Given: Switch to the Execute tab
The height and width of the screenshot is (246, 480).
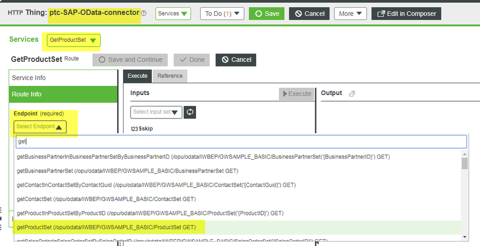Looking at the screenshot, I should (x=137, y=76).
